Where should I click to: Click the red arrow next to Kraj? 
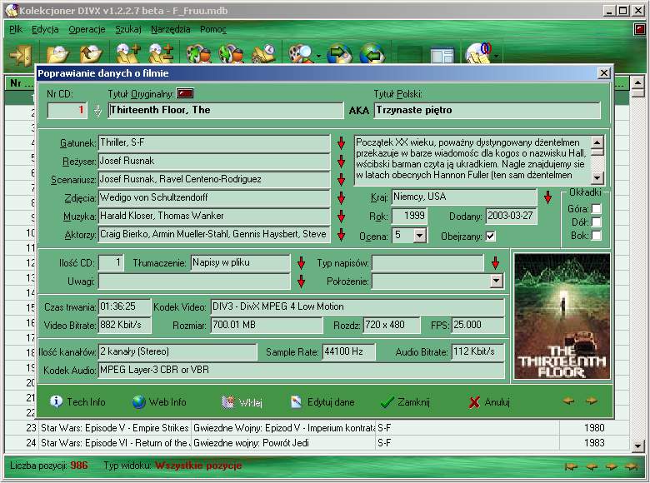[547, 197]
